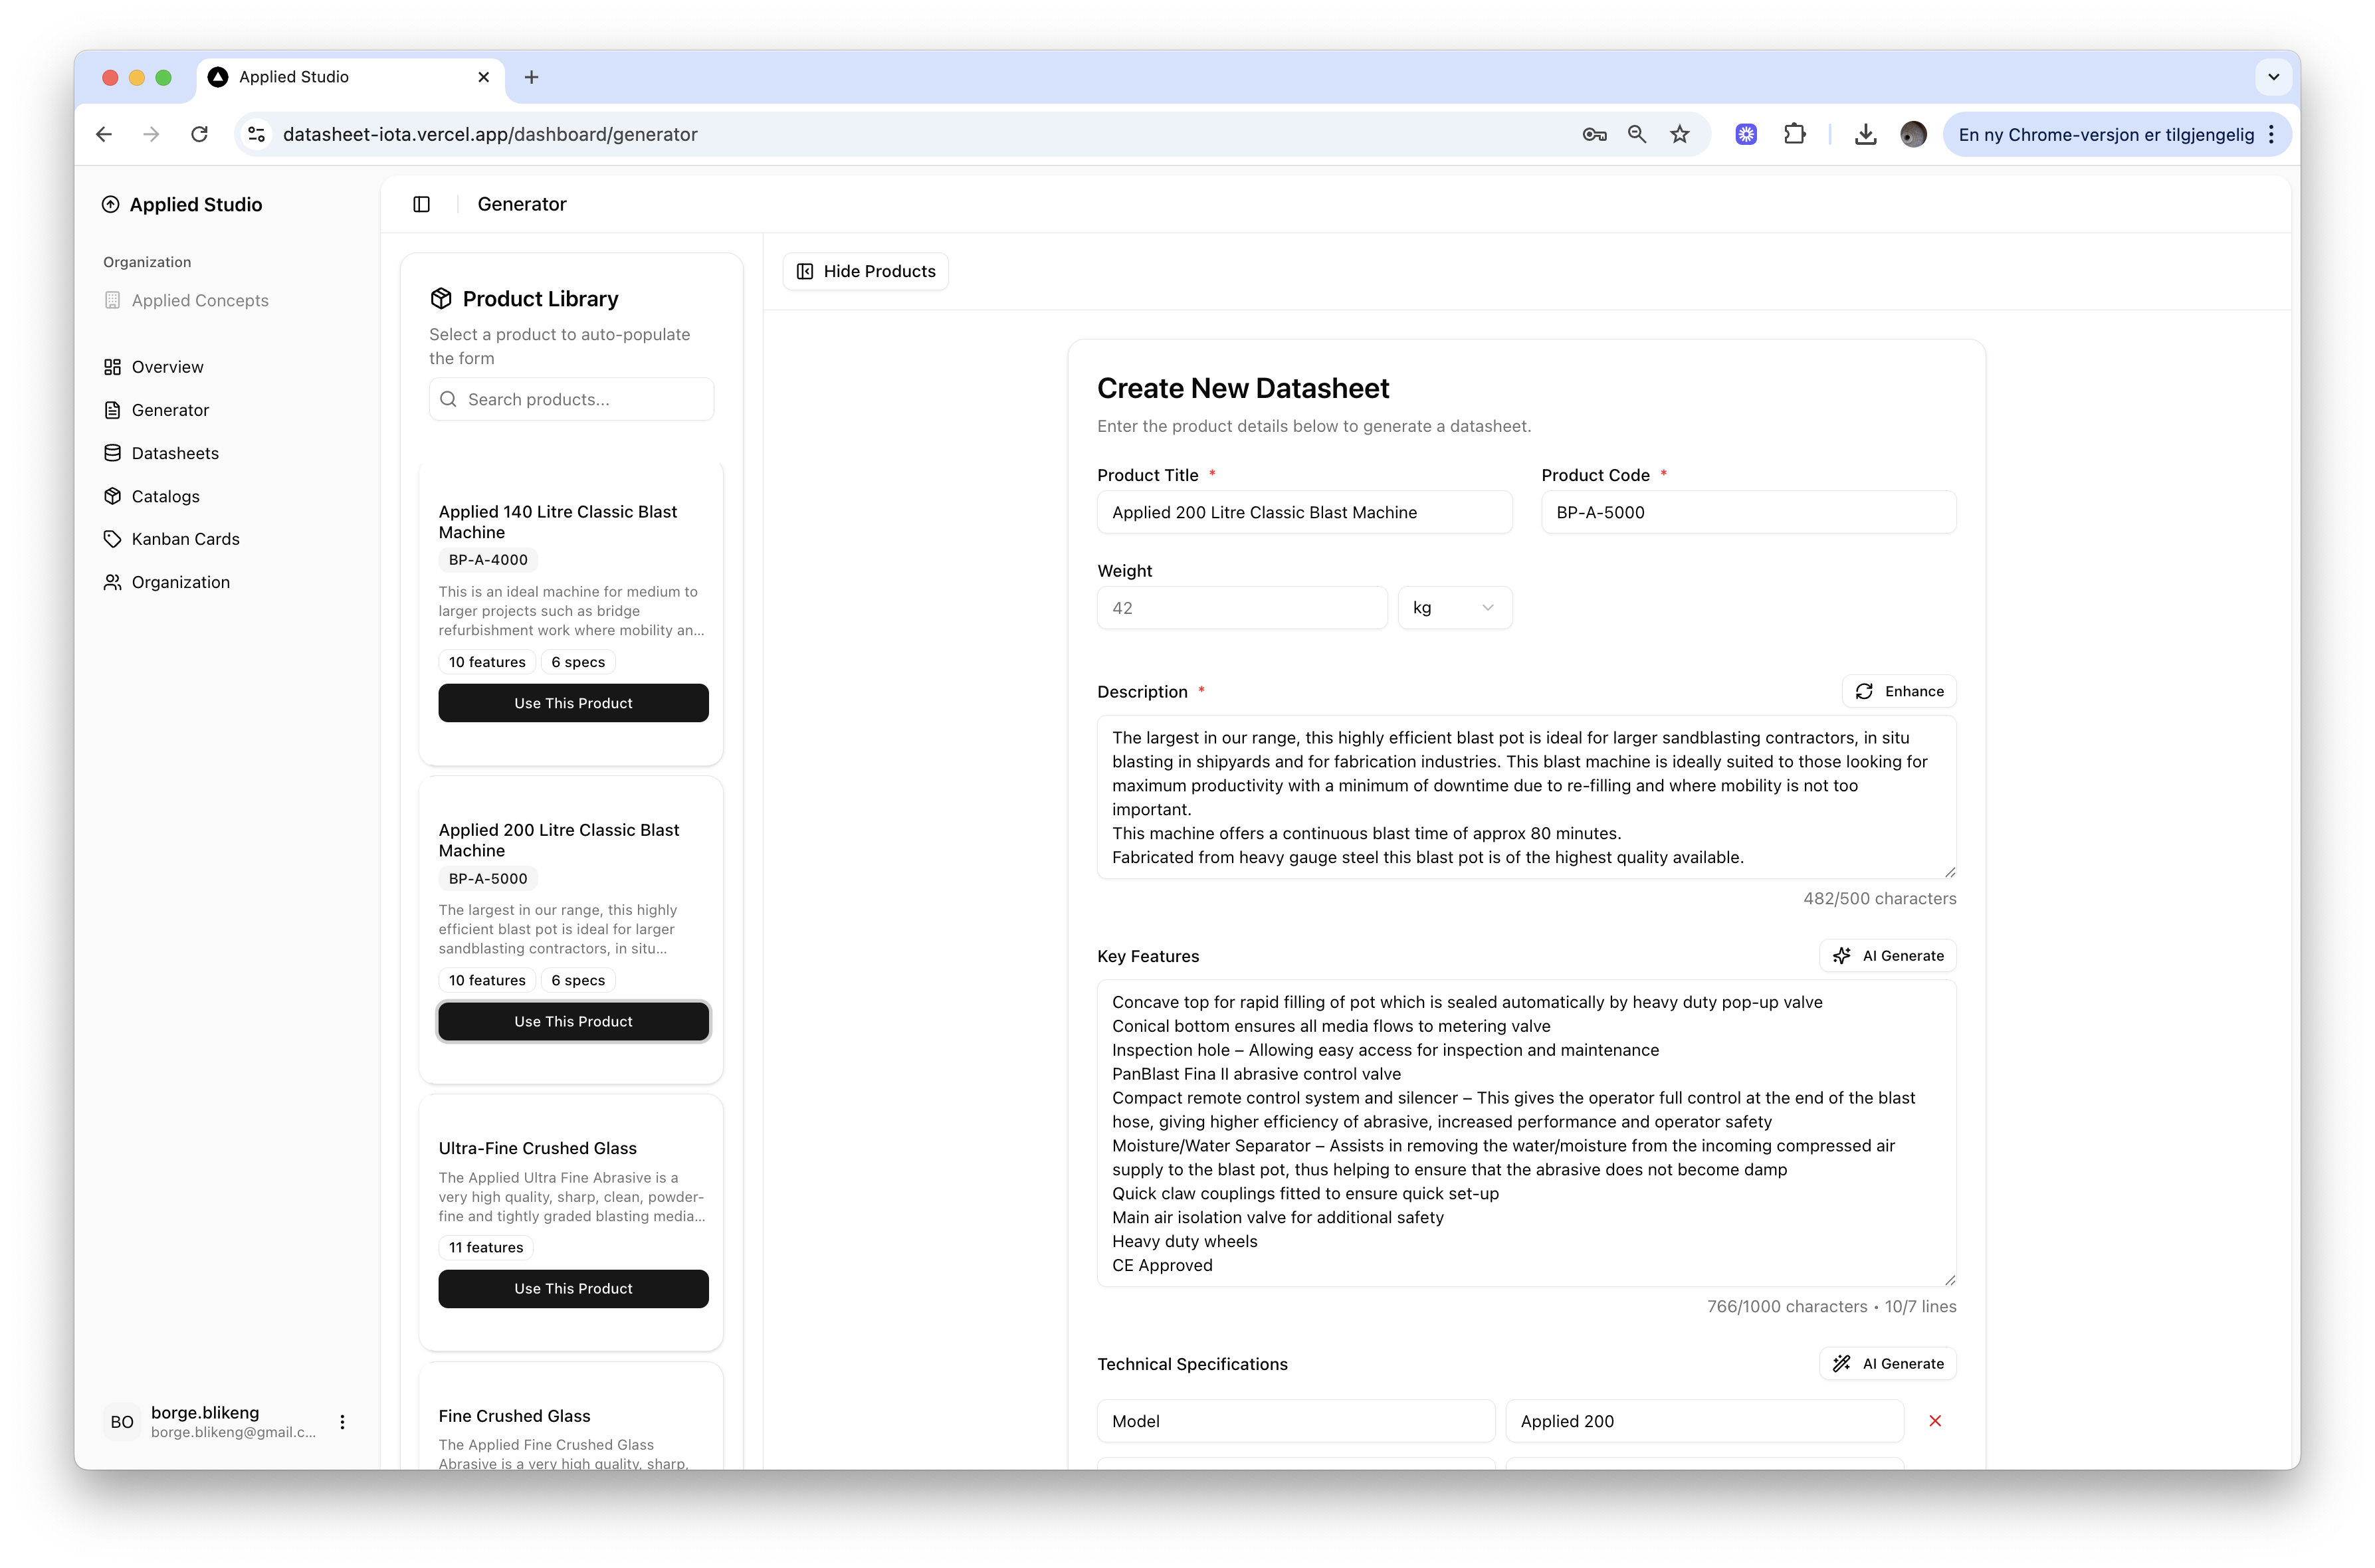The width and height of the screenshot is (2375, 1568).
Task: Open Overview via its grid icon
Action: (x=114, y=366)
